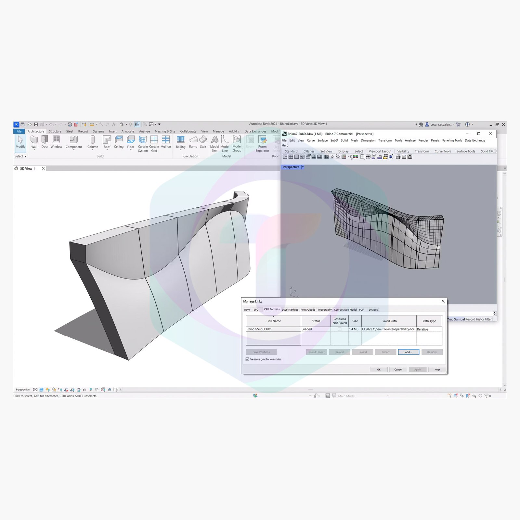Click the Relative path type cell
Viewport: 520px width, 520px height.
pyautogui.click(x=429, y=329)
